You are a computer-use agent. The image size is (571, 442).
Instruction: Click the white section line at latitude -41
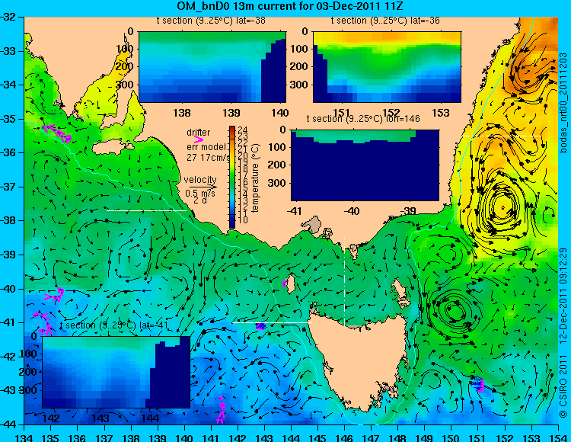pos(272,322)
